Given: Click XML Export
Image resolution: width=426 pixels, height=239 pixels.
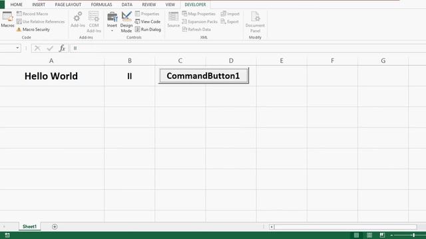Looking at the screenshot, I should coord(230,21).
